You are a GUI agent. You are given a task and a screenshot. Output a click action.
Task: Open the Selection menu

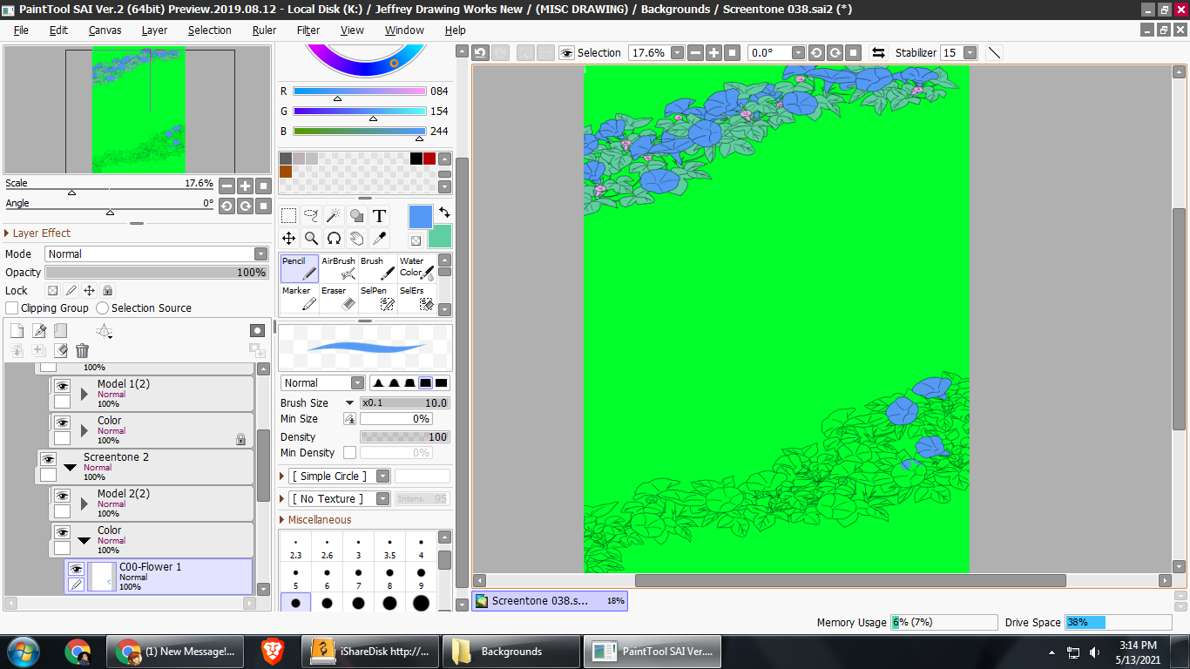tap(210, 30)
